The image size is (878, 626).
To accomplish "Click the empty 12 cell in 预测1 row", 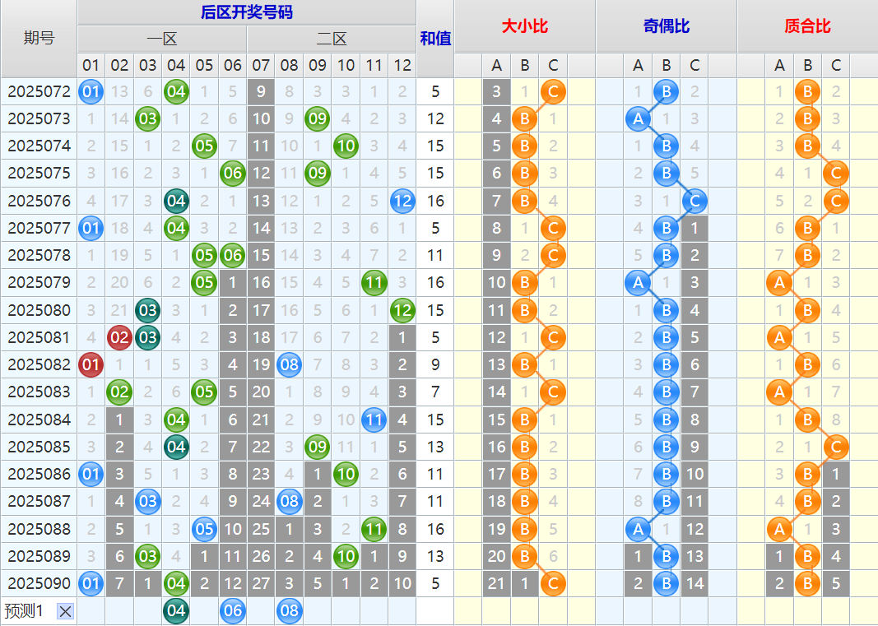I will pos(402,611).
